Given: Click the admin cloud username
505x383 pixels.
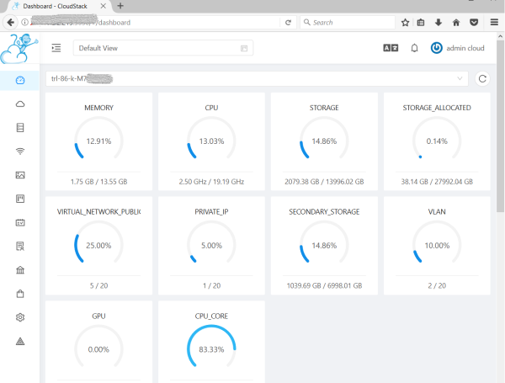Looking at the screenshot, I should pyautogui.click(x=465, y=48).
